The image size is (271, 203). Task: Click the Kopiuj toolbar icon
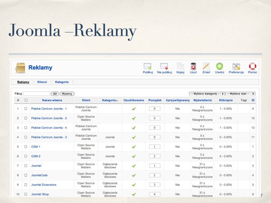[x=180, y=66]
